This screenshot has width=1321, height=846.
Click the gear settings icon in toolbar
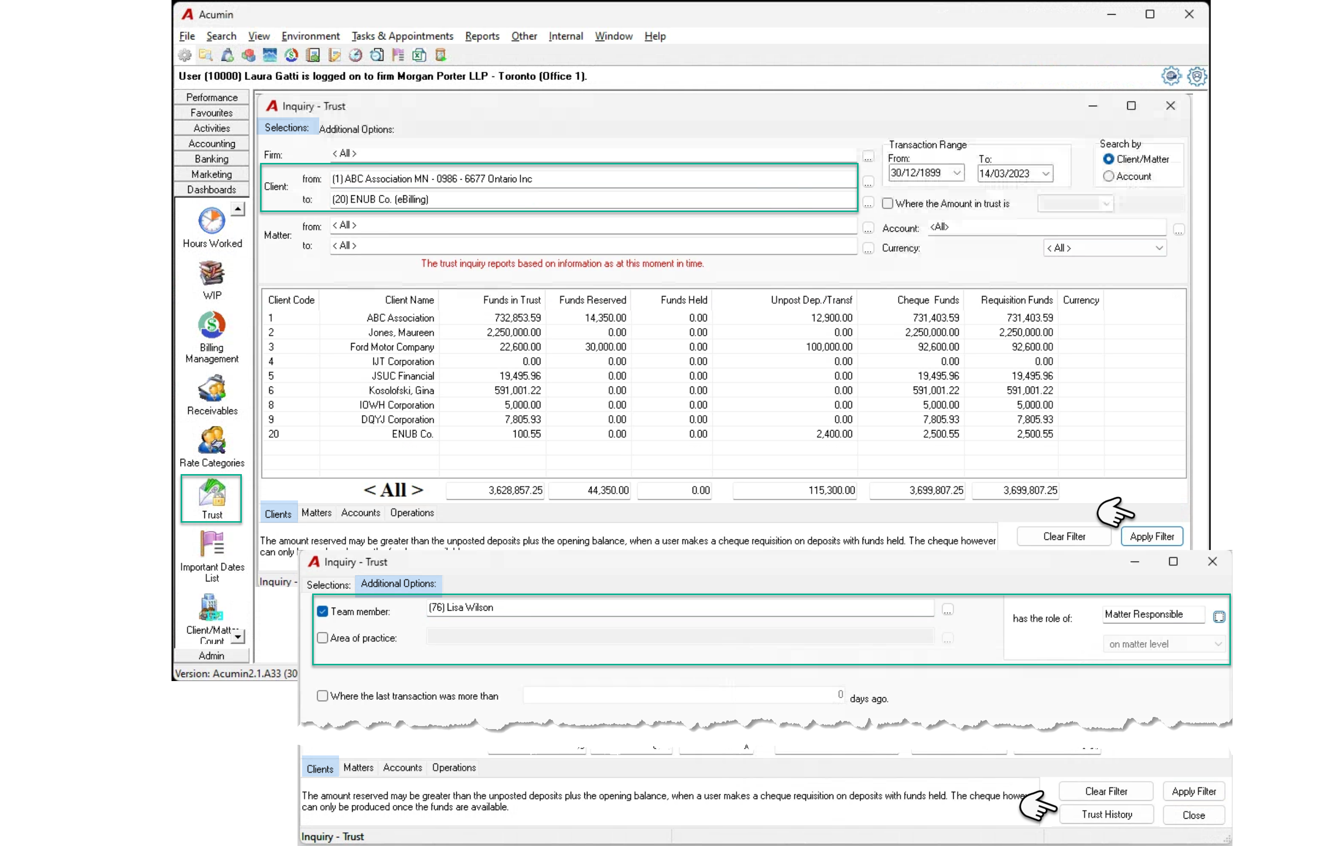point(185,55)
